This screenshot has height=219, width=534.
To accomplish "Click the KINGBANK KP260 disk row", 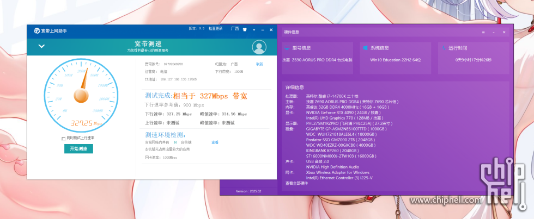I will (x=332, y=151).
